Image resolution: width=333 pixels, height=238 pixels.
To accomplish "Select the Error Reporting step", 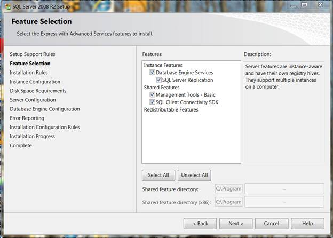I will coord(27,118).
